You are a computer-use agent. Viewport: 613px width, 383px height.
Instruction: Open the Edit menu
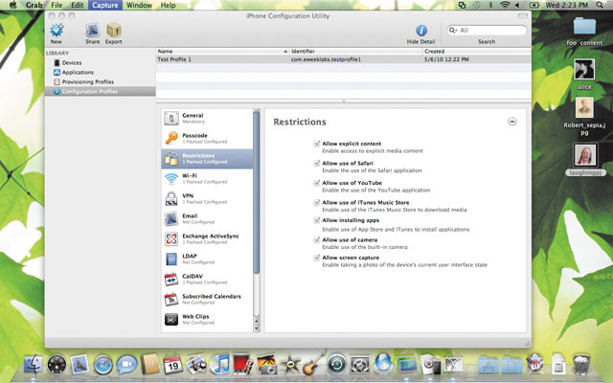pos(78,5)
